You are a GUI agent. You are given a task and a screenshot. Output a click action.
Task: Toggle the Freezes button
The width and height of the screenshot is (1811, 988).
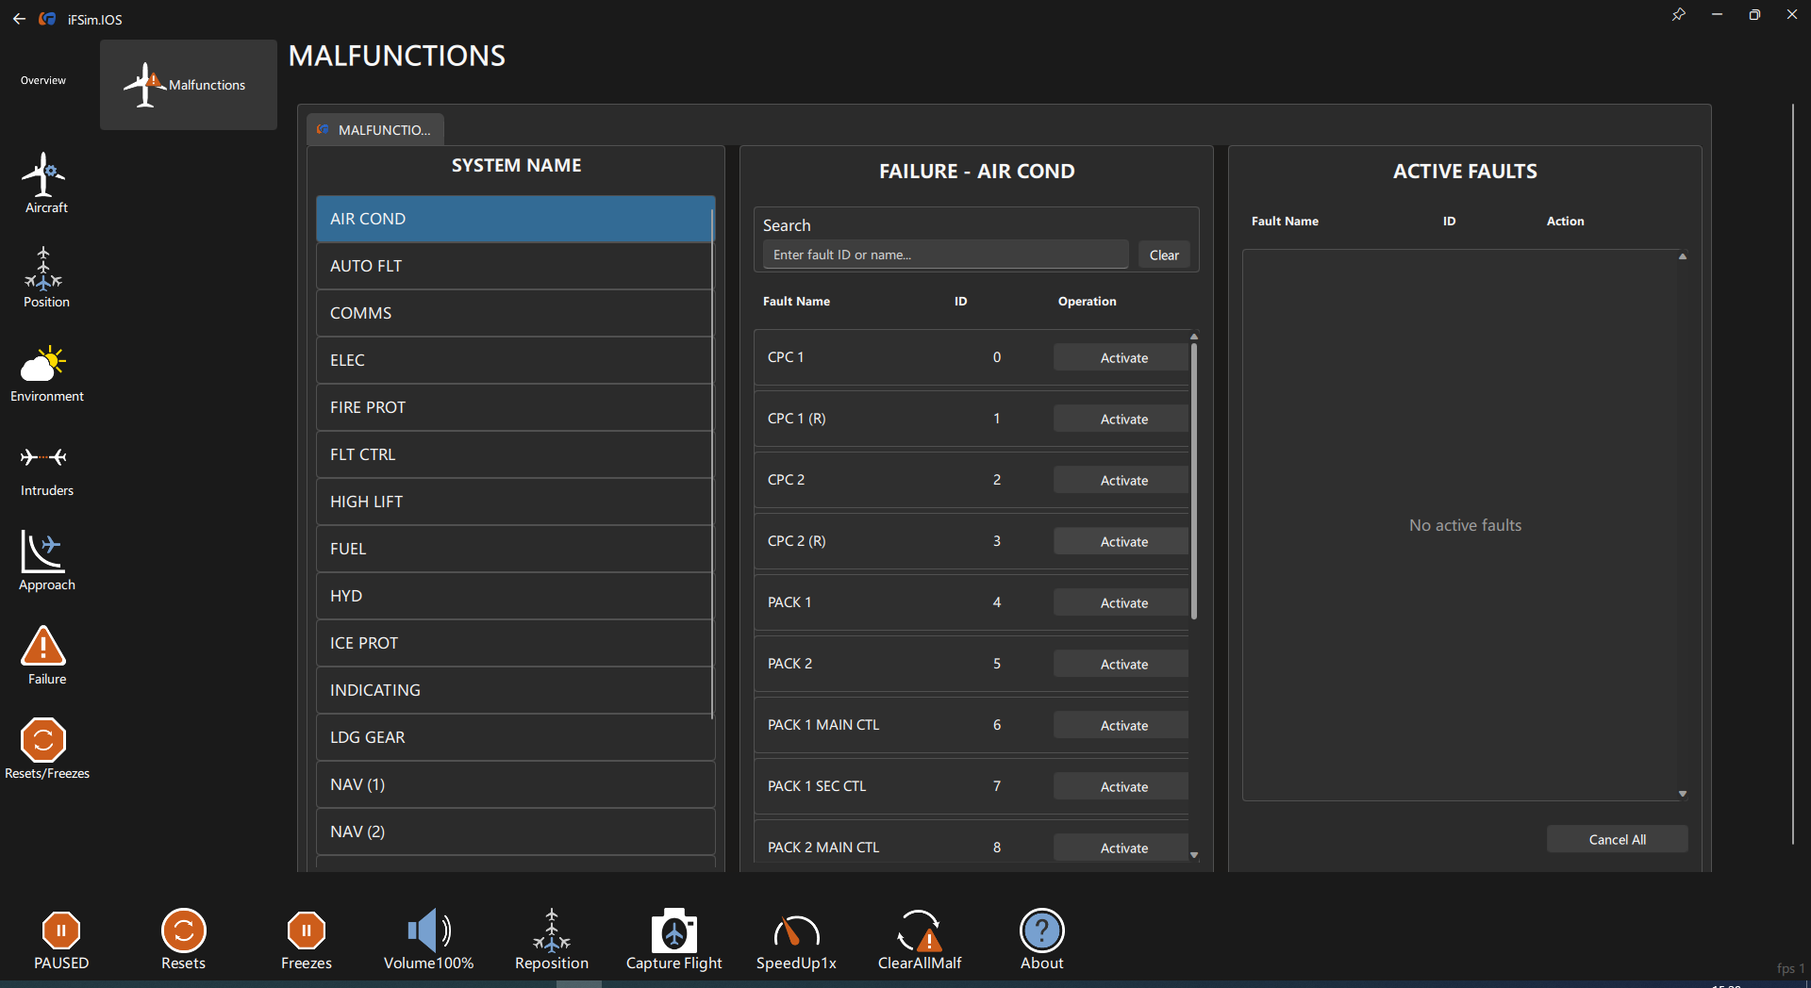[x=306, y=931]
